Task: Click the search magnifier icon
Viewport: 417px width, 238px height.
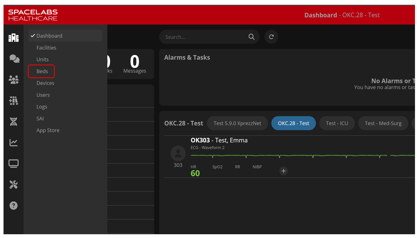Action: click(251, 37)
